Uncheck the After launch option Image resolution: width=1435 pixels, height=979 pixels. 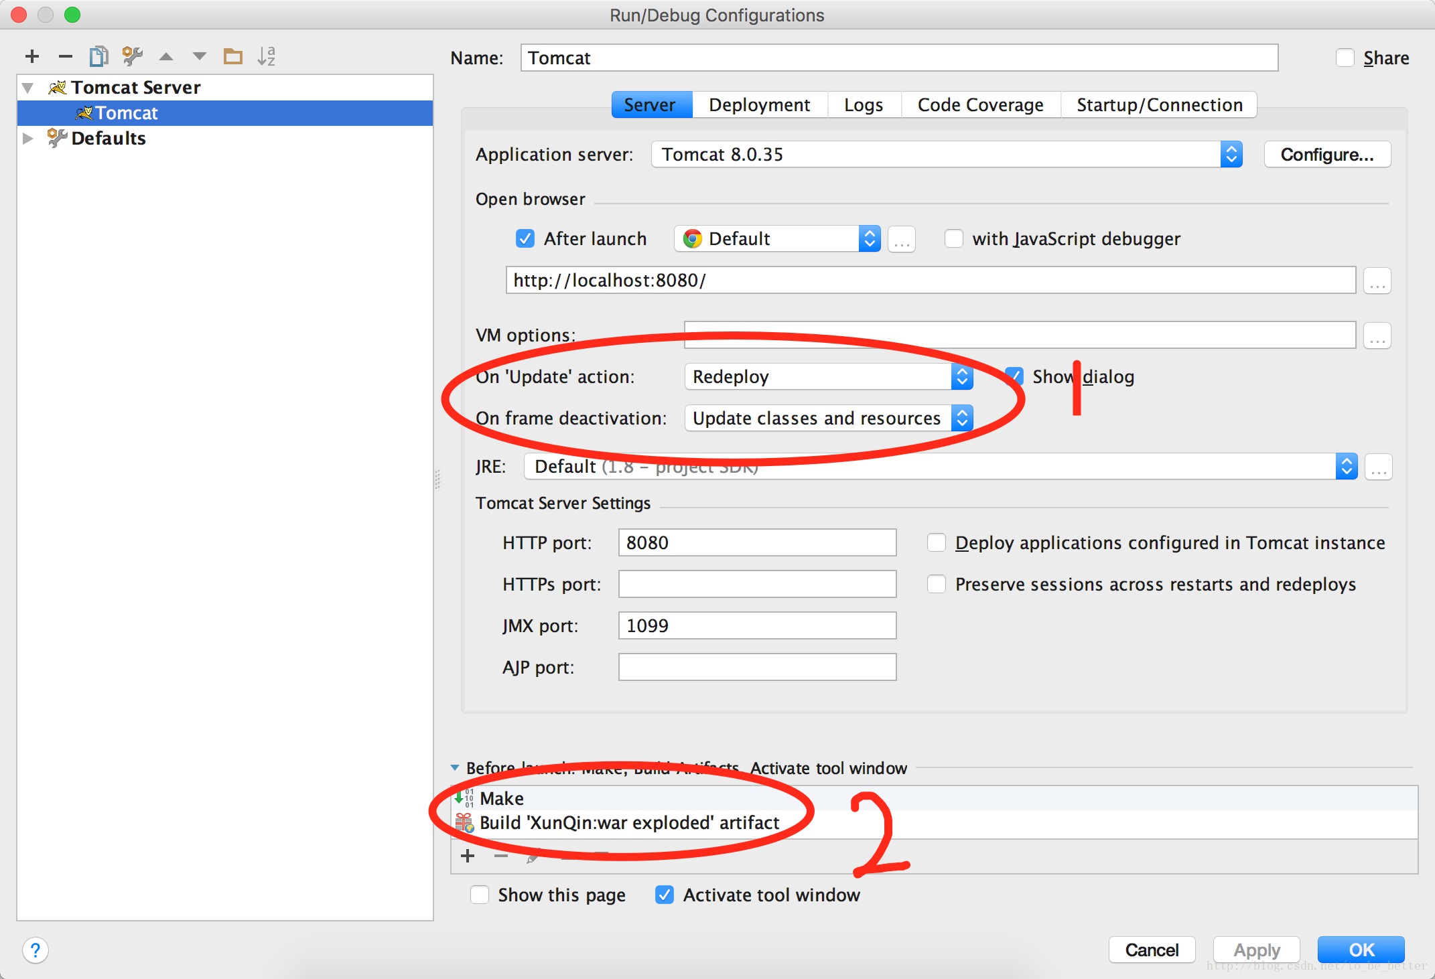pyautogui.click(x=525, y=239)
